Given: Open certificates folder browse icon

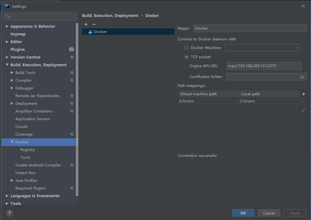Looking at the screenshot, I should pos(302,77).
